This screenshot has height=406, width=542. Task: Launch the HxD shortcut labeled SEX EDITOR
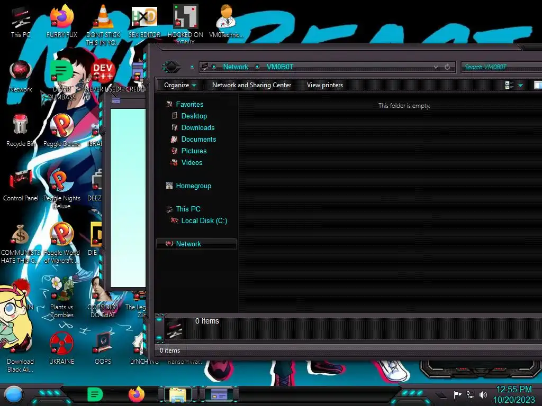tap(144, 21)
